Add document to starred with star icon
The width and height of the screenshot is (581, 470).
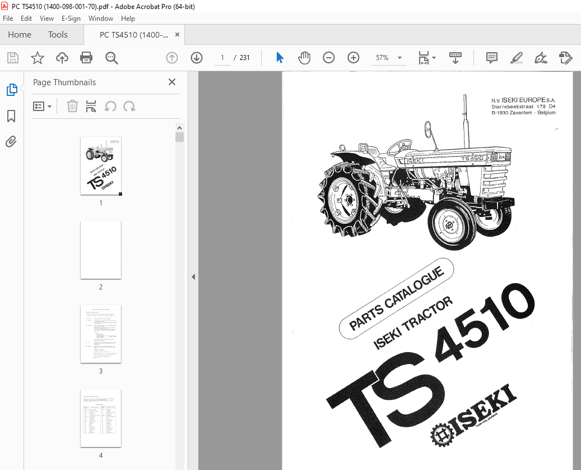tap(38, 58)
